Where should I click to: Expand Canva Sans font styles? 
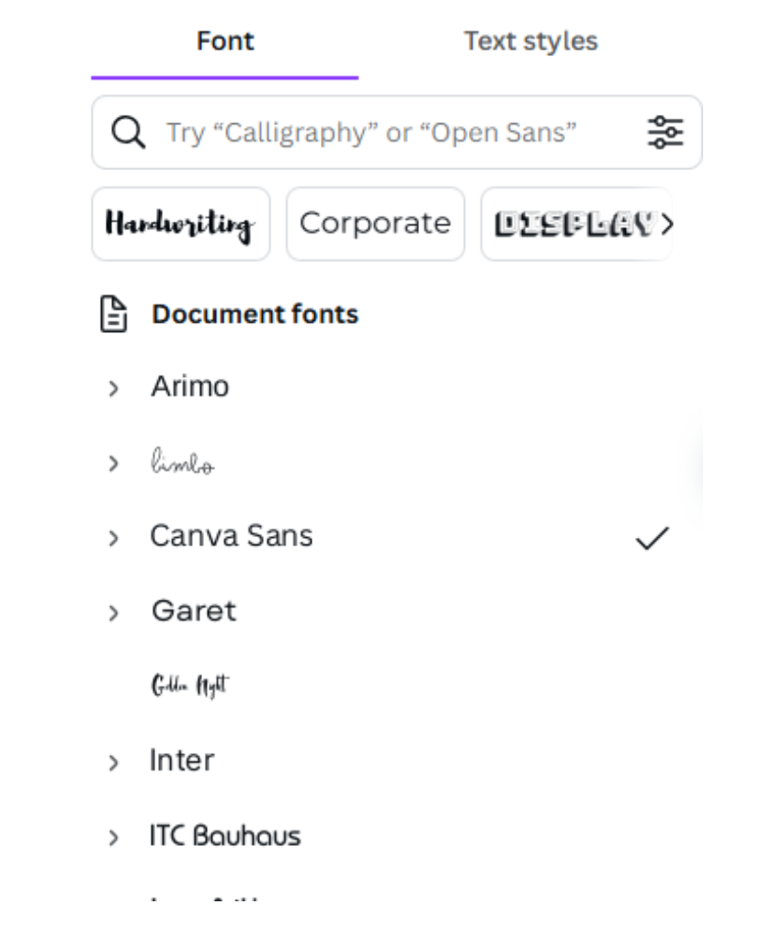pyautogui.click(x=114, y=539)
